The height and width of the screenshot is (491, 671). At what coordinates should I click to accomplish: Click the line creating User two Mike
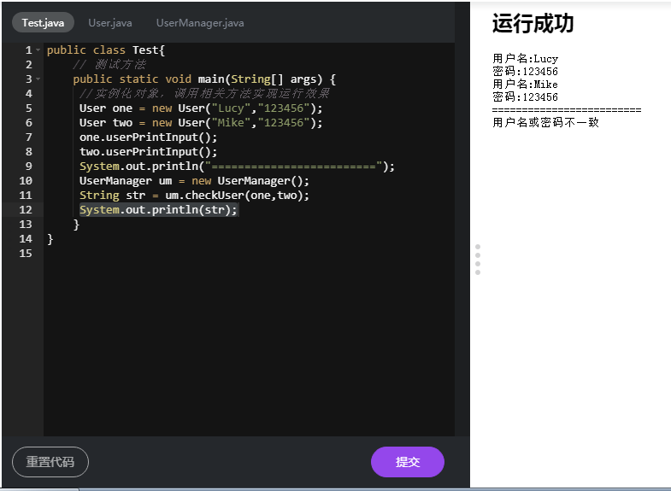(201, 123)
